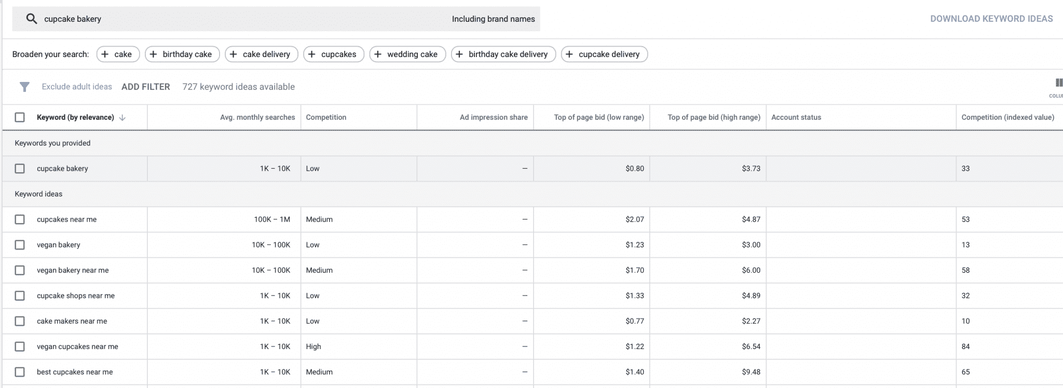The width and height of the screenshot is (1063, 388).
Task: Check the 'best cupcakes near me' checkbox
Action: (20, 372)
